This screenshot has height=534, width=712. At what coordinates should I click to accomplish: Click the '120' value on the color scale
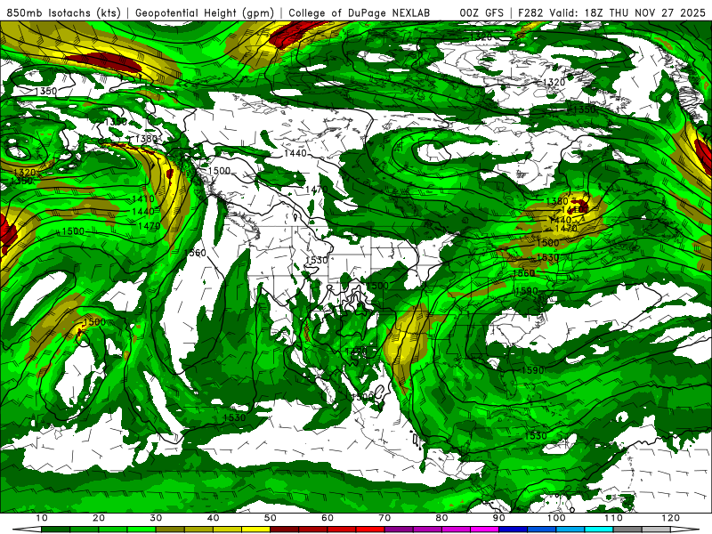671,518
